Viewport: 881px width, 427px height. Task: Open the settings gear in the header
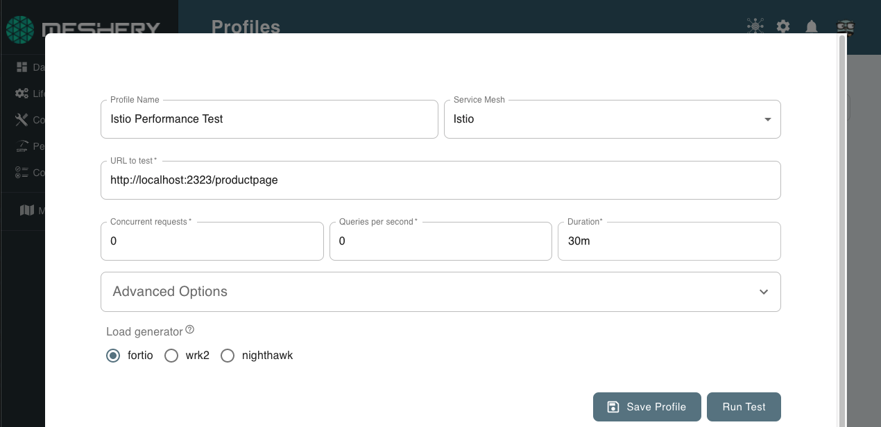783,26
